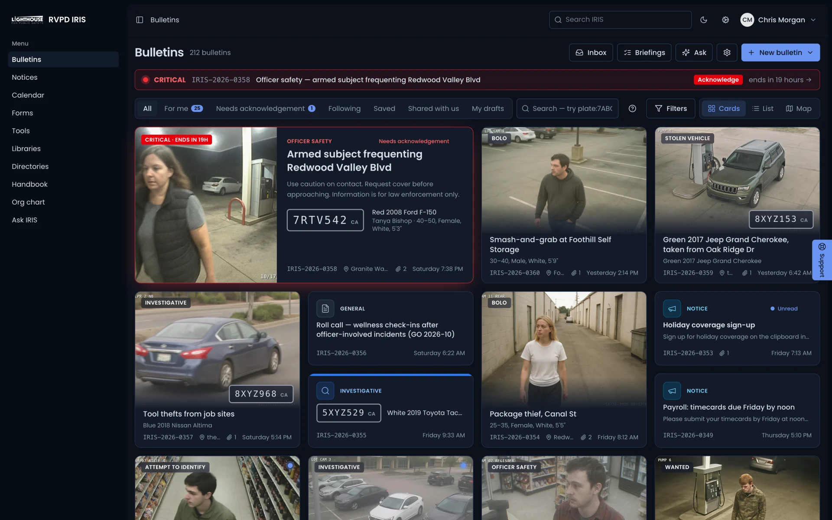Screen dimensions: 832x520
Task: Switch to Map view
Action: tap(799, 109)
